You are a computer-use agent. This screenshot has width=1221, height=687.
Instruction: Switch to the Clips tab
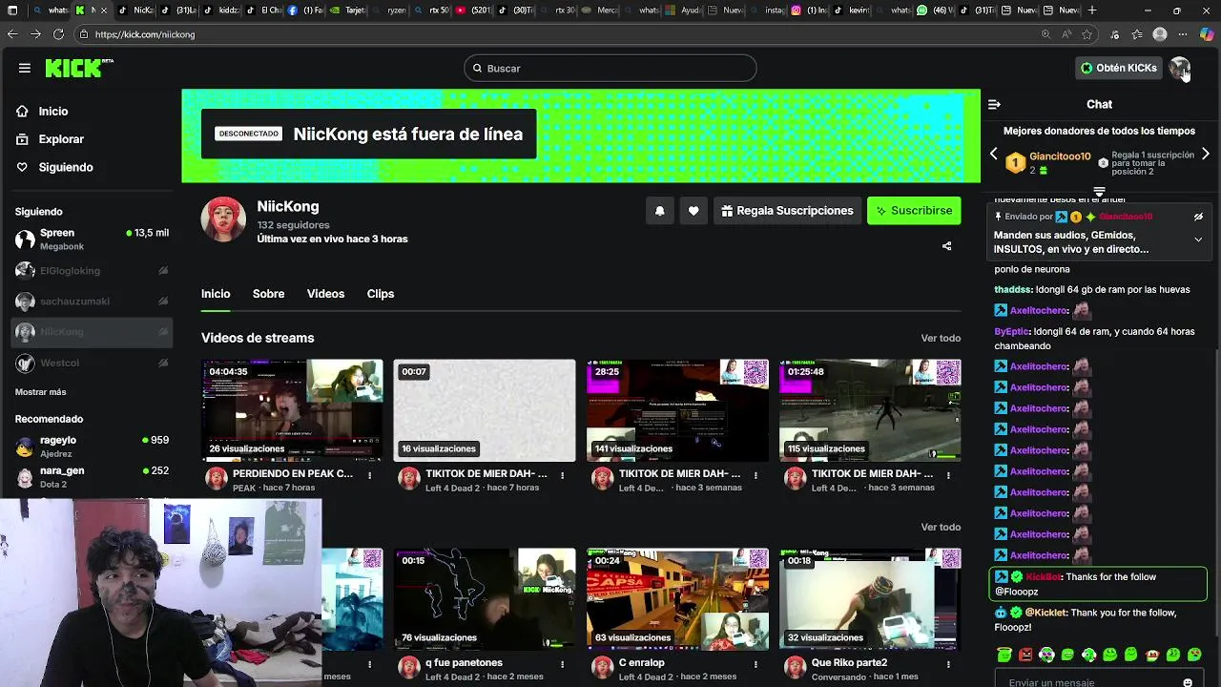381,294
